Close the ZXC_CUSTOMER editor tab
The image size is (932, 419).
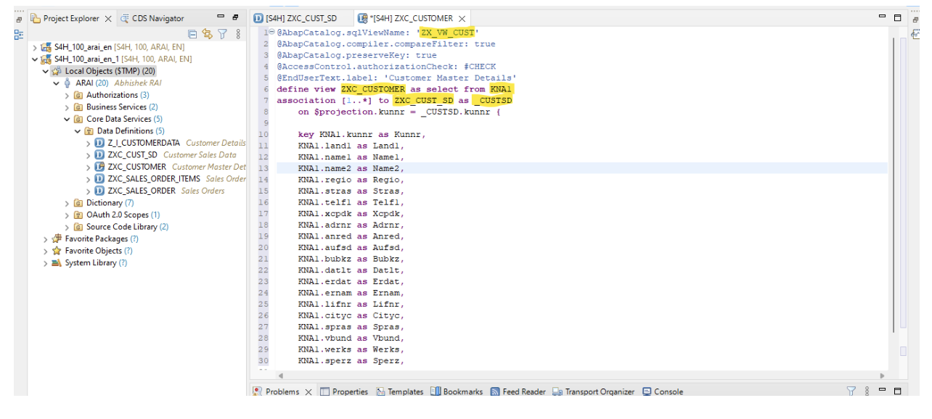click(462, 18)
